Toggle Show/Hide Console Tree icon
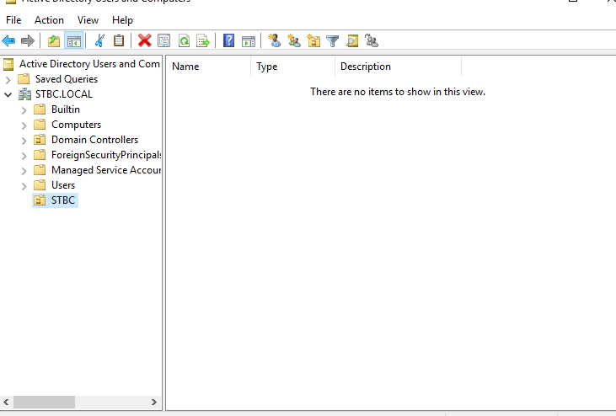 (74, 40)
